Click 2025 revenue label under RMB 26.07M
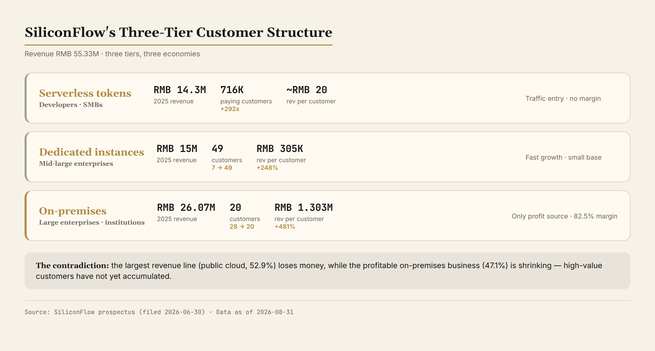This screenshot has height=351, width=655. (177, 219)
